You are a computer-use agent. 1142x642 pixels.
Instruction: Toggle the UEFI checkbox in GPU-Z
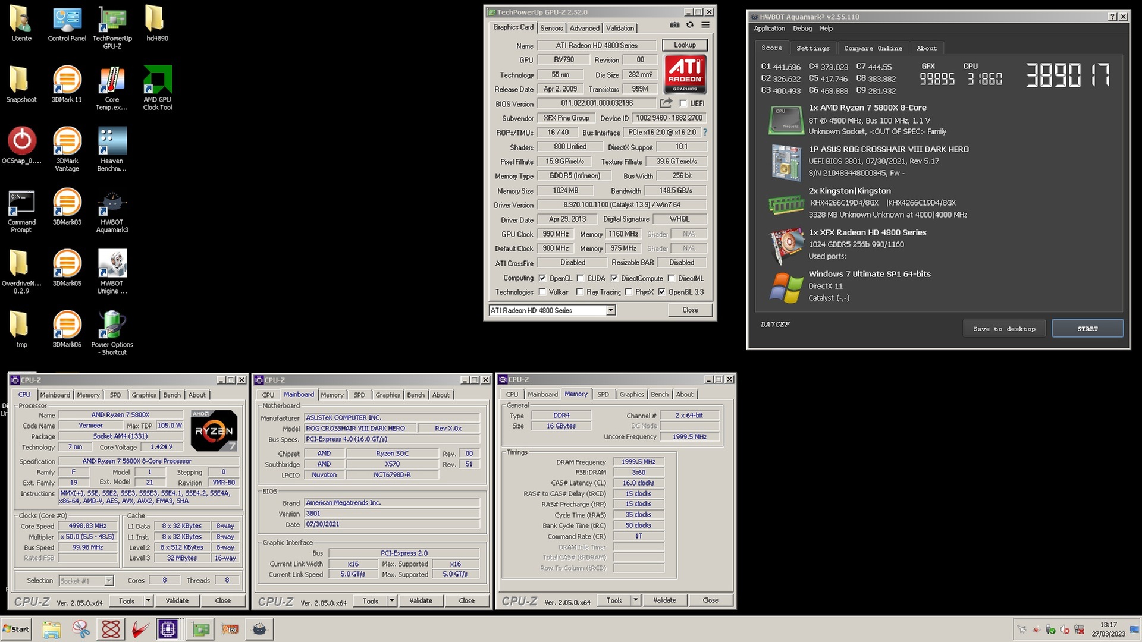[683, 103]
